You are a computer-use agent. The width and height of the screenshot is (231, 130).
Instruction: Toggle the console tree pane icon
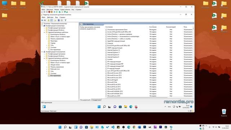[51, 20]
